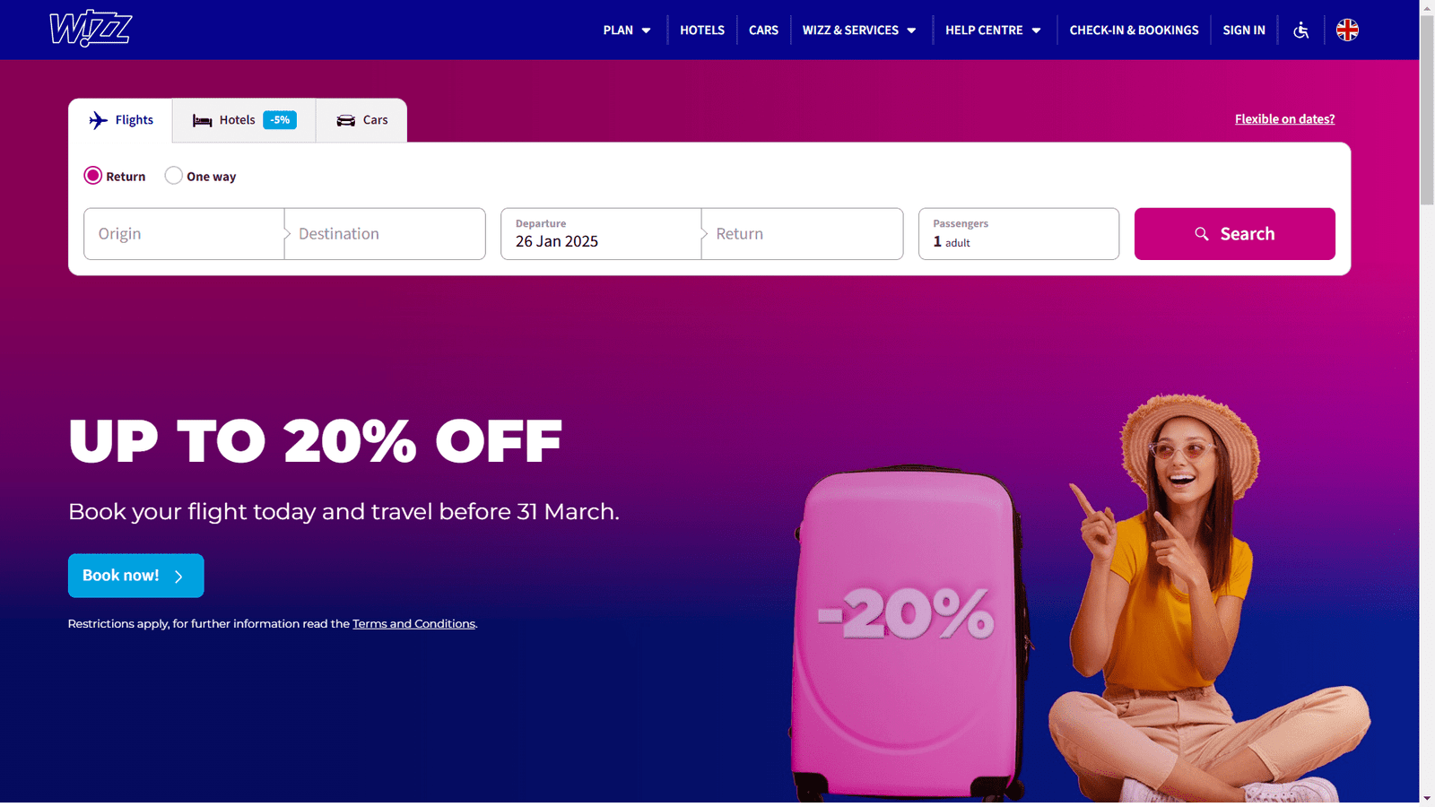Screen dimensions: 1435x807
Task: Open the SIGN IN menu item
Action: tap(1244, 30)
